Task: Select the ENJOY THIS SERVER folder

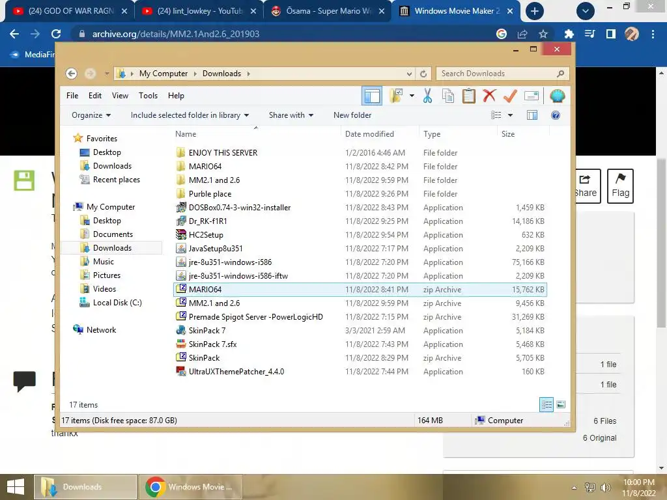Action: [360, 152]
